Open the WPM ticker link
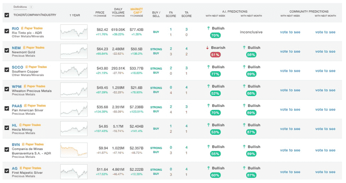 point(17,87)
